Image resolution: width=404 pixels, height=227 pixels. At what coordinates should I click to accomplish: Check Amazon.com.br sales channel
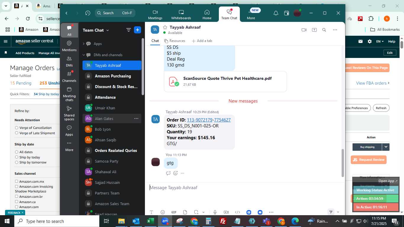pyautogui.click(x=17, y=197)
